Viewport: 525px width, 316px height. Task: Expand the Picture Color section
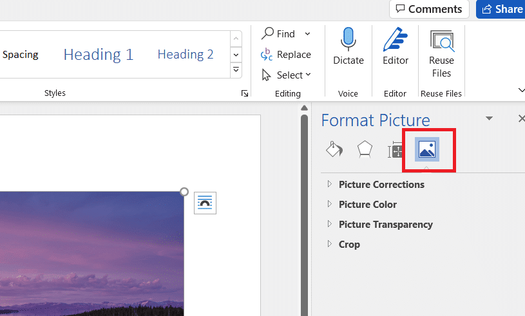point(368,205)
